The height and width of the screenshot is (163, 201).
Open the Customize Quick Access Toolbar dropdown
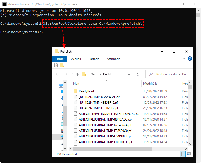(68, 66)
